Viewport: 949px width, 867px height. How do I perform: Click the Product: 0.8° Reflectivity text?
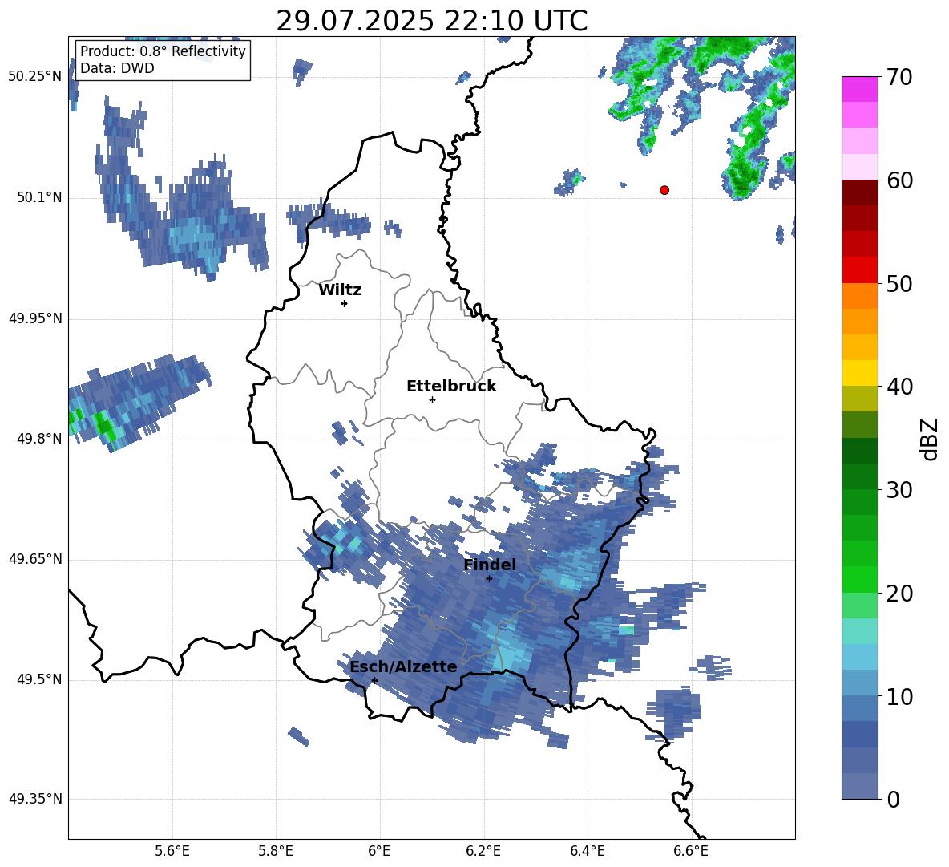coord(163,51)
